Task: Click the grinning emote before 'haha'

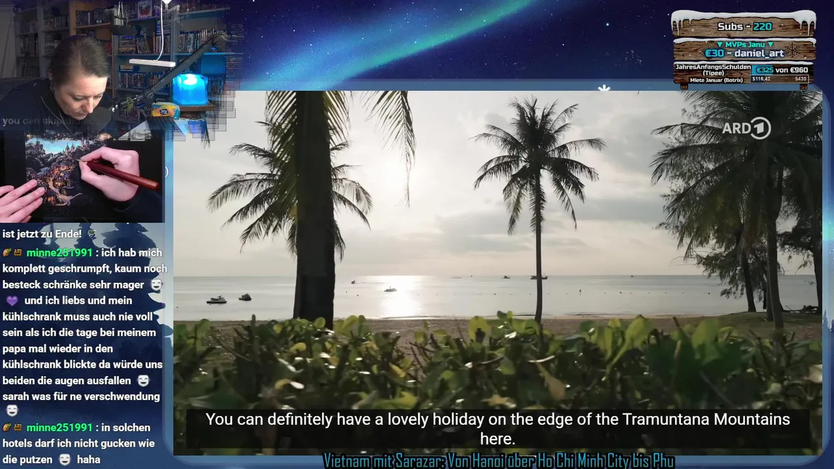Action: (x=65, y=459)
